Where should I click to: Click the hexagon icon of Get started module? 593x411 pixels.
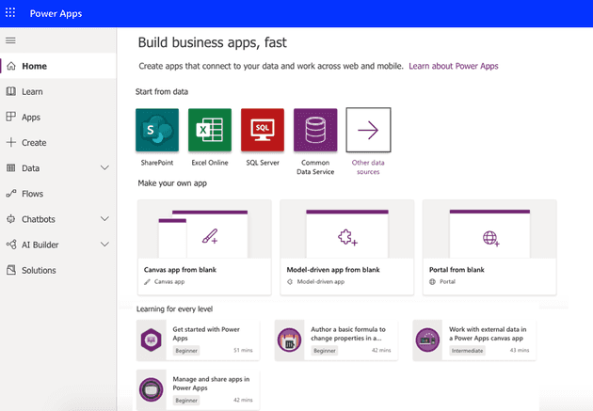pos(152,340)
